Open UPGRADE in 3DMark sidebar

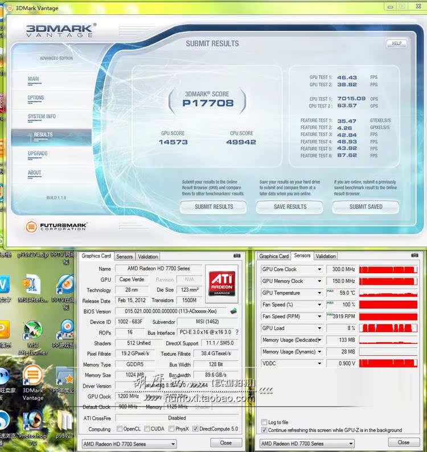tap(38, 153)
